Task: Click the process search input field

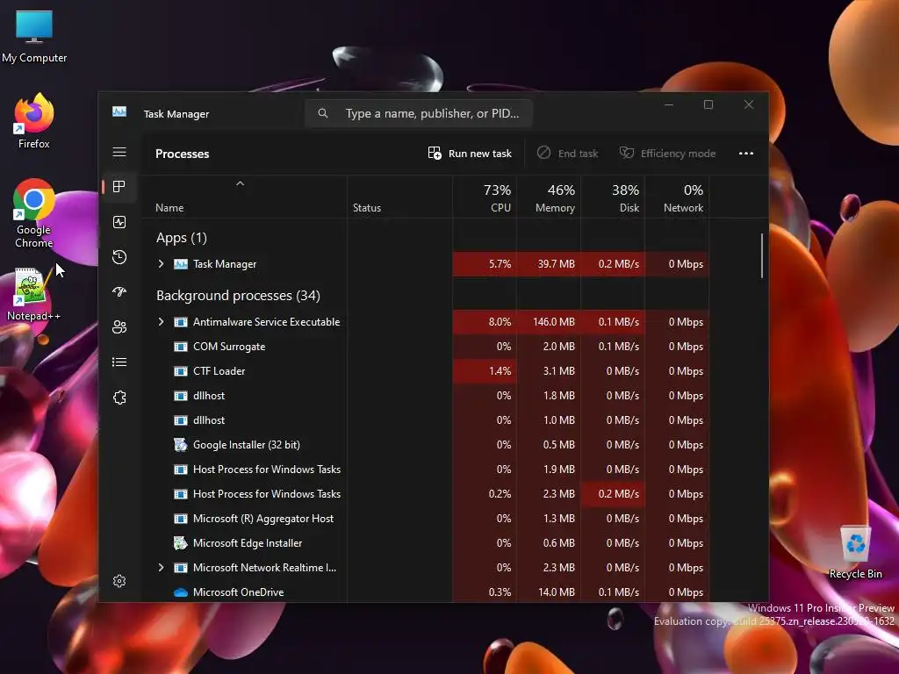Action: (419, 113)
